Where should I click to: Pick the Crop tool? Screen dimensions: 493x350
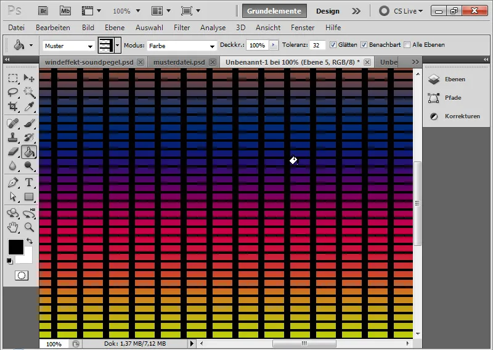click(13, 107)
